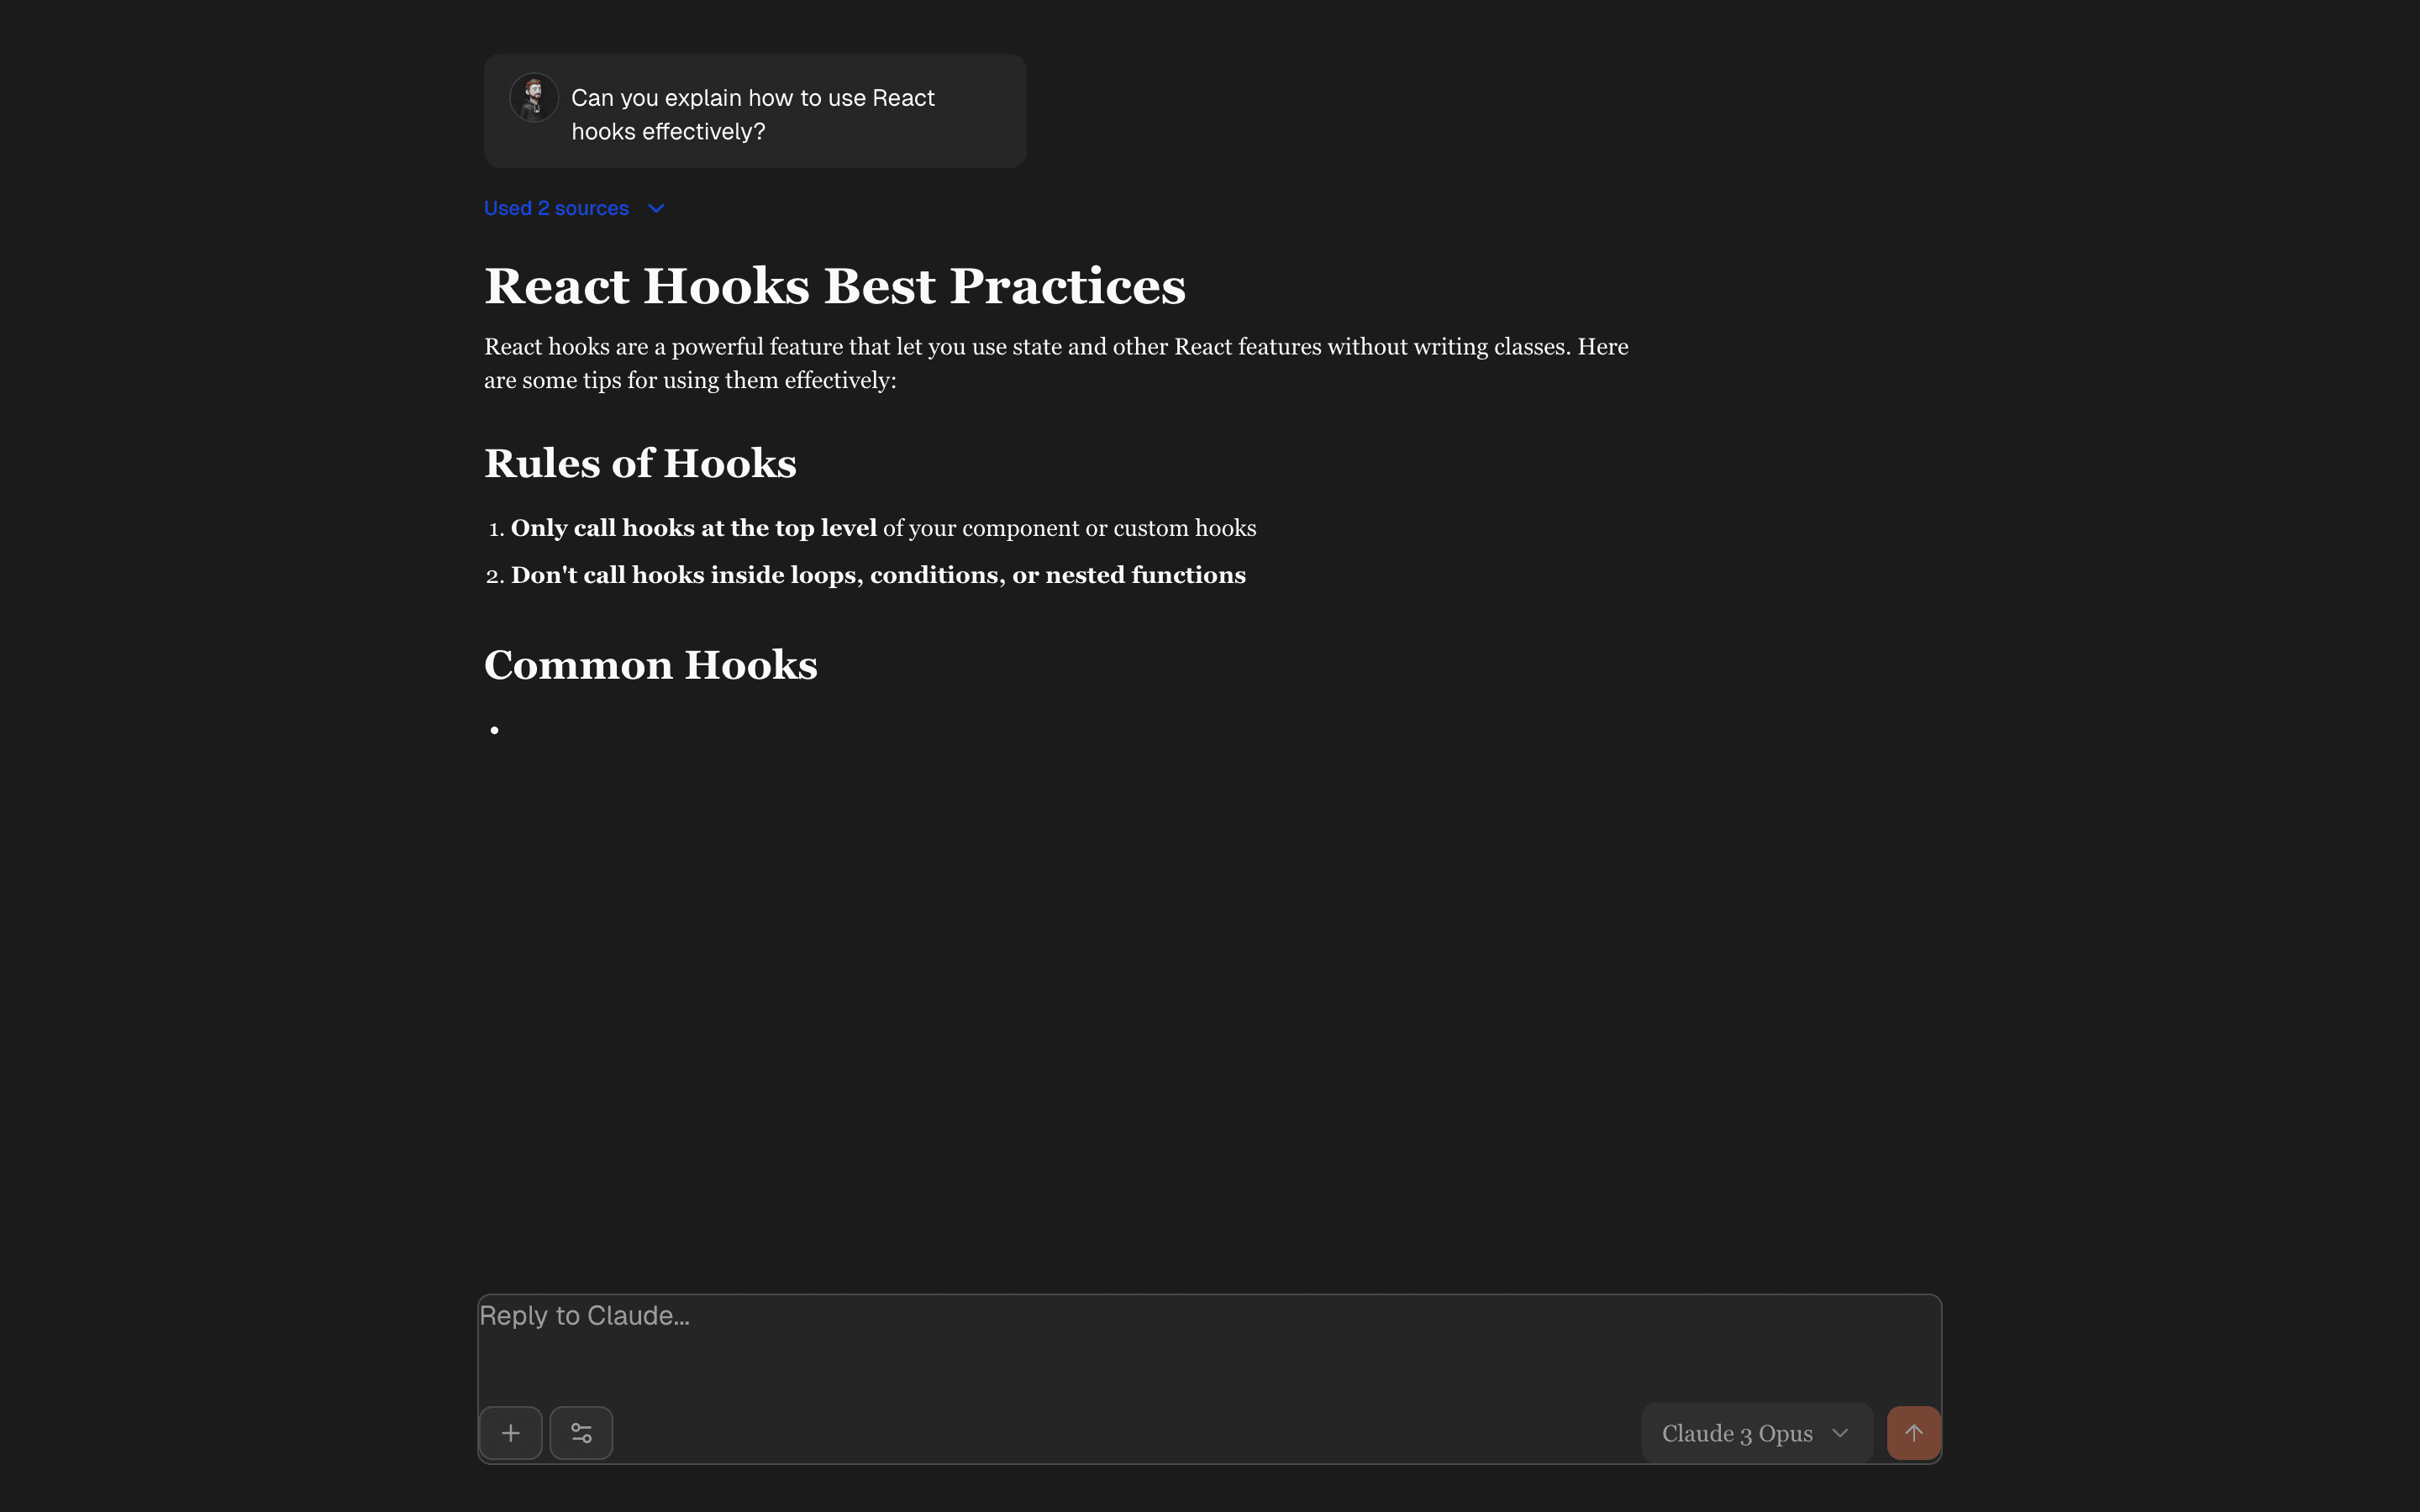Click 'of your component or custom hooks' text
Screen dimensions: 2420x1512
pyautogui.click(x=1069, y=528)
